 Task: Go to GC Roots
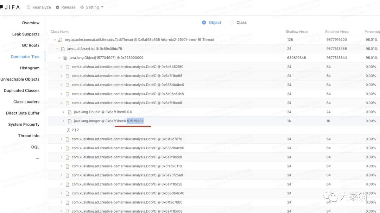[31, 45]
